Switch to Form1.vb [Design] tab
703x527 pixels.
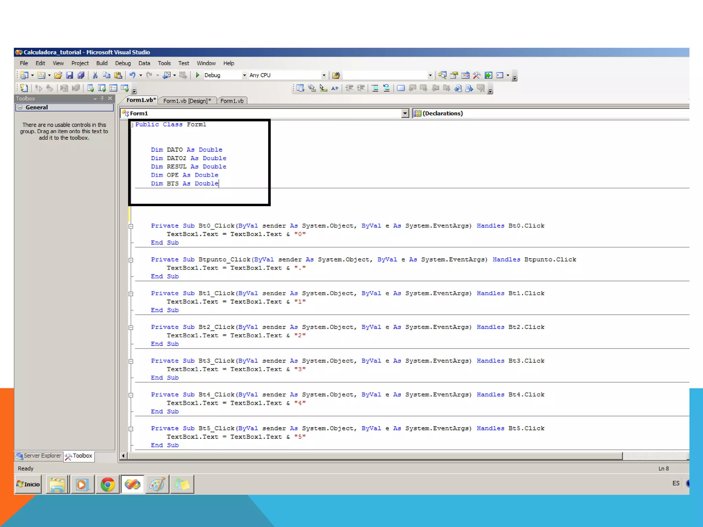pyautogui.click(x=187, y=101)
